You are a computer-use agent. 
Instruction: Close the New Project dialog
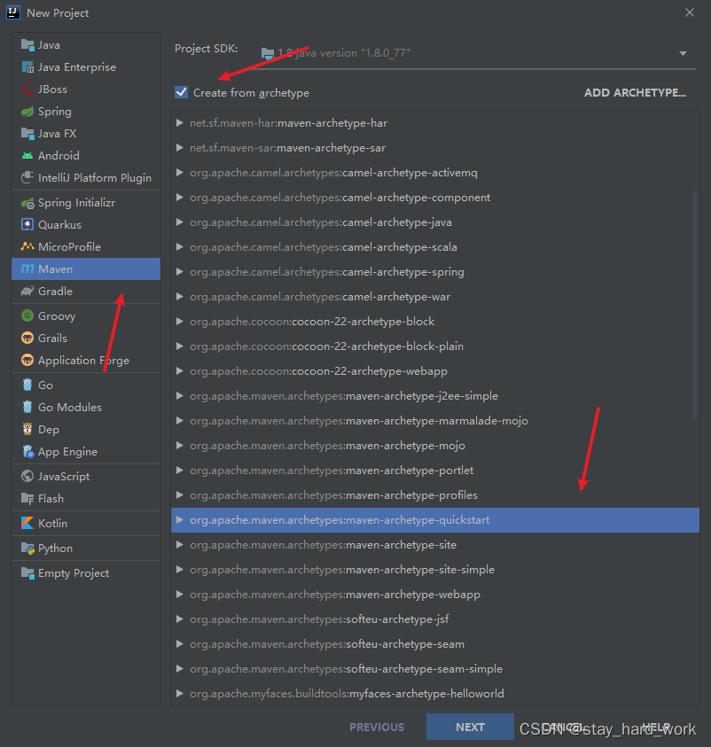point(690,13)
